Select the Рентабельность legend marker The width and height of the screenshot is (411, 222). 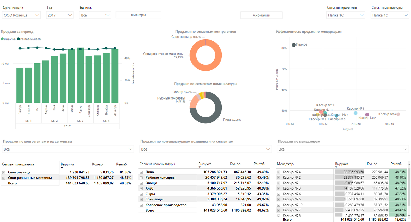pyautogui.click(x=18, y=39)
